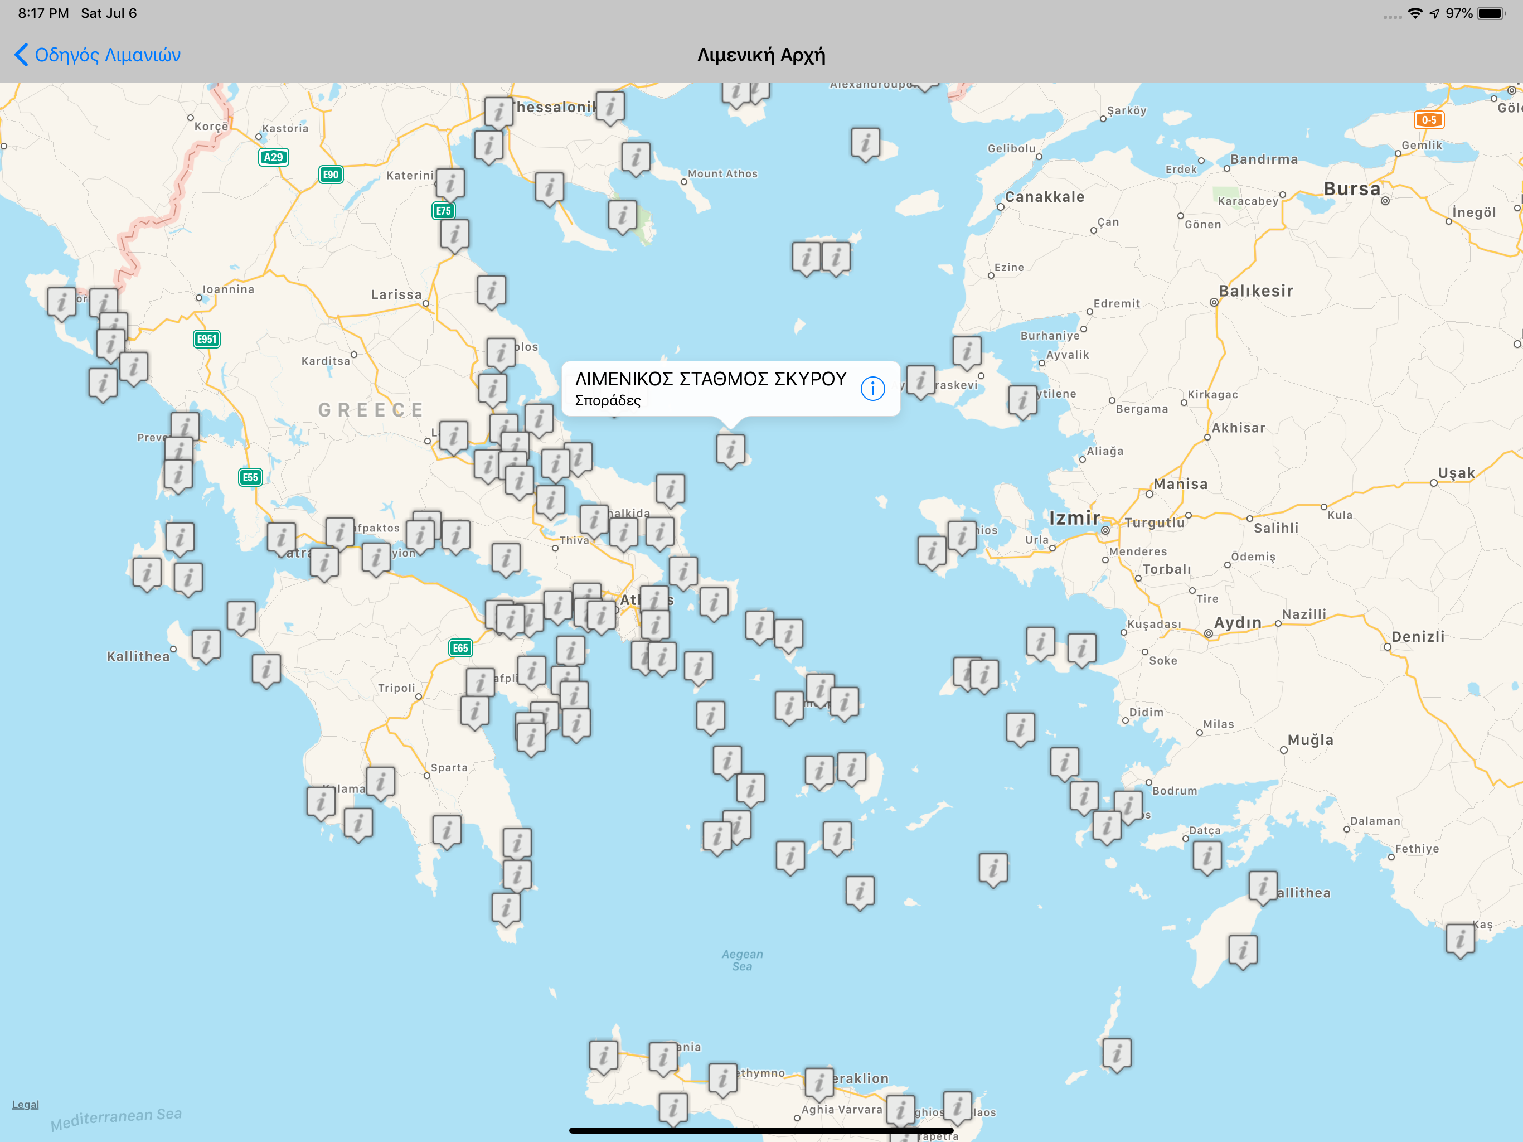
Task: Check the Wi-Fi status icon
Action: click(x=1415, y=13)
